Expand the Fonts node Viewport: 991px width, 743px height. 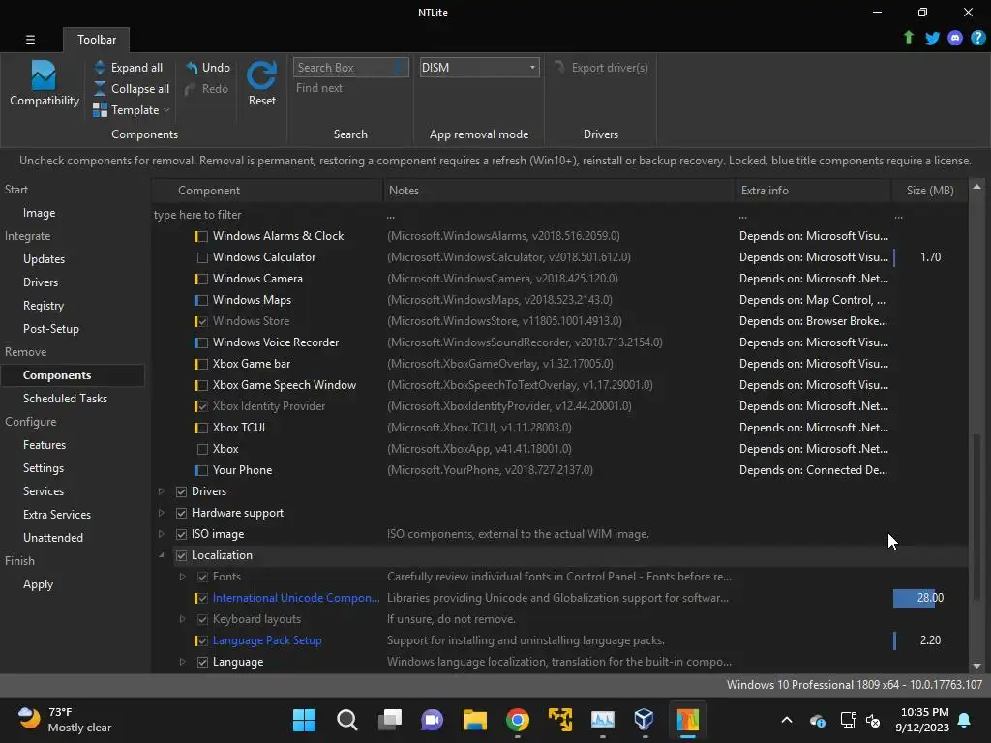[183, 577]
